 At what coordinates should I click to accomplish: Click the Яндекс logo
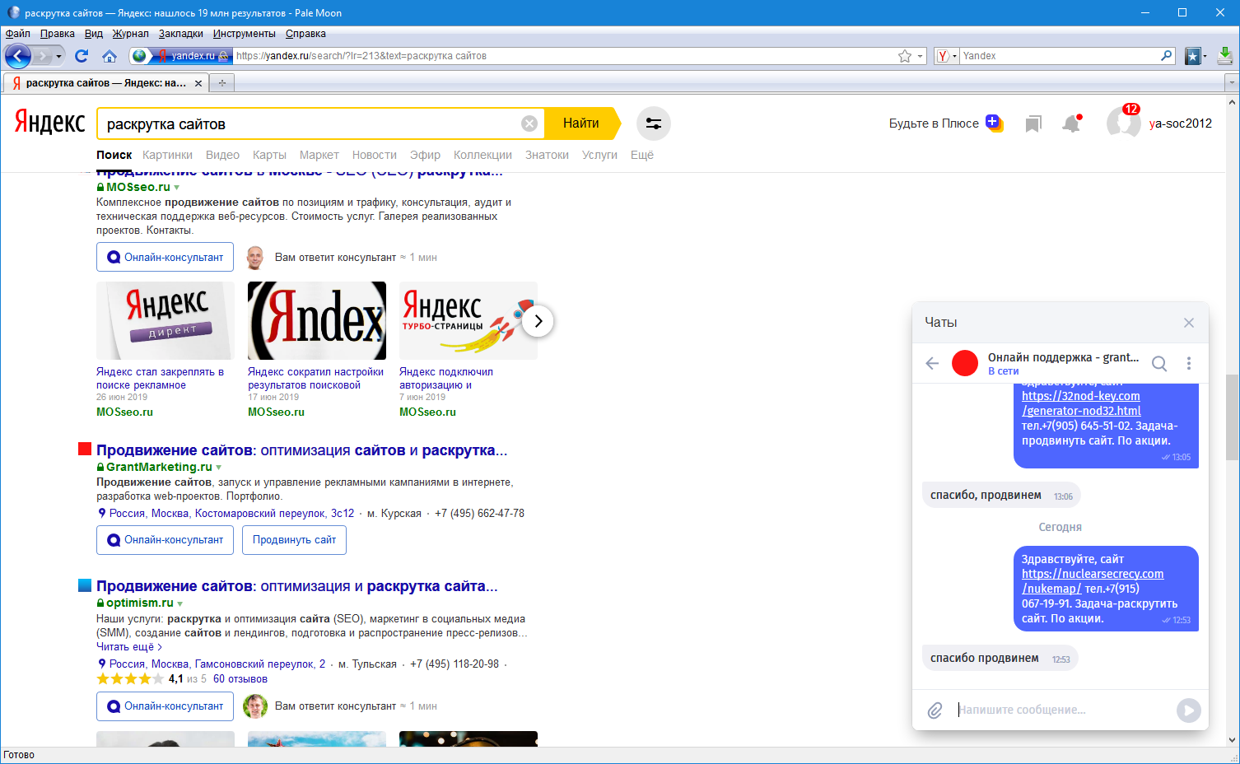coord(49,123)
